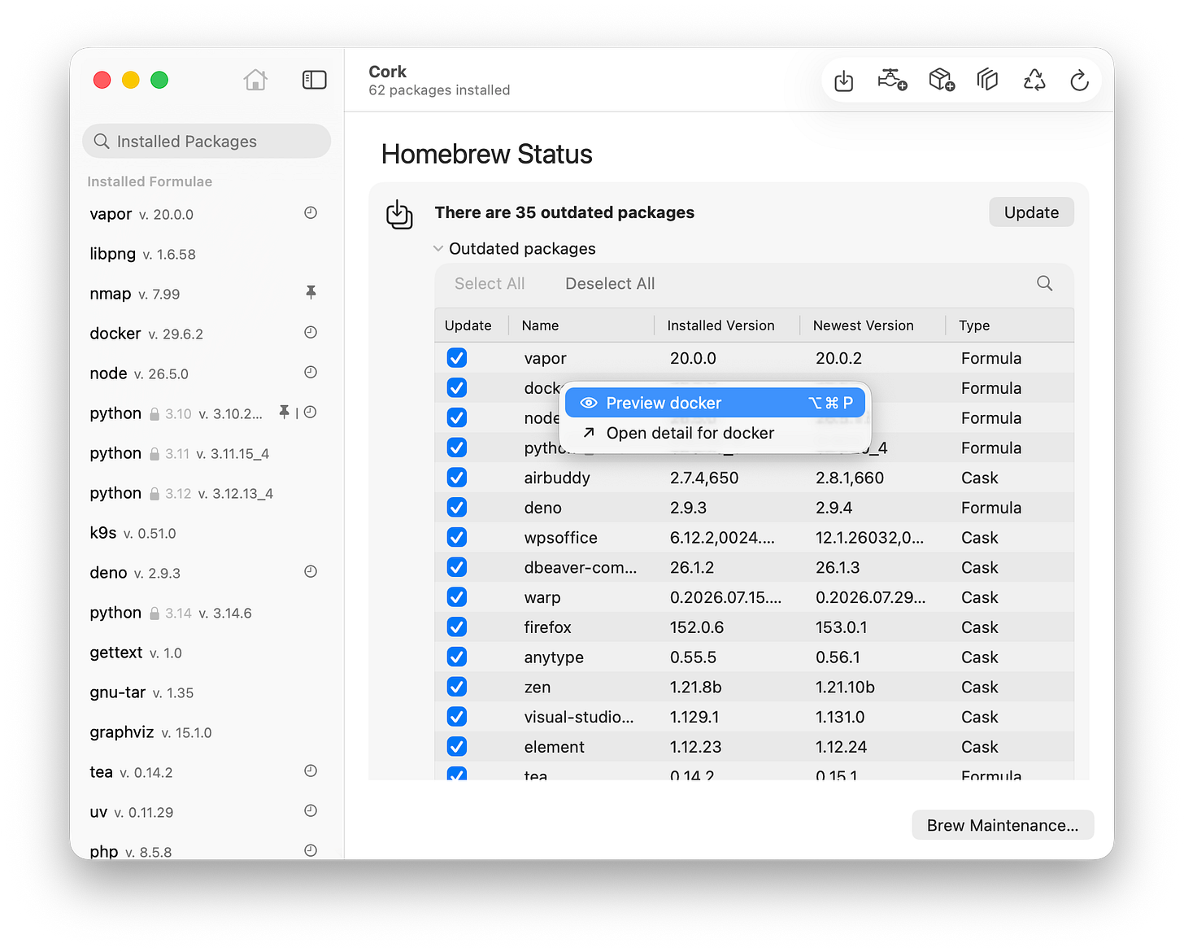1184x952 pixels.
Task: Click the add tap faucet icon
Action: pos(892,80)
